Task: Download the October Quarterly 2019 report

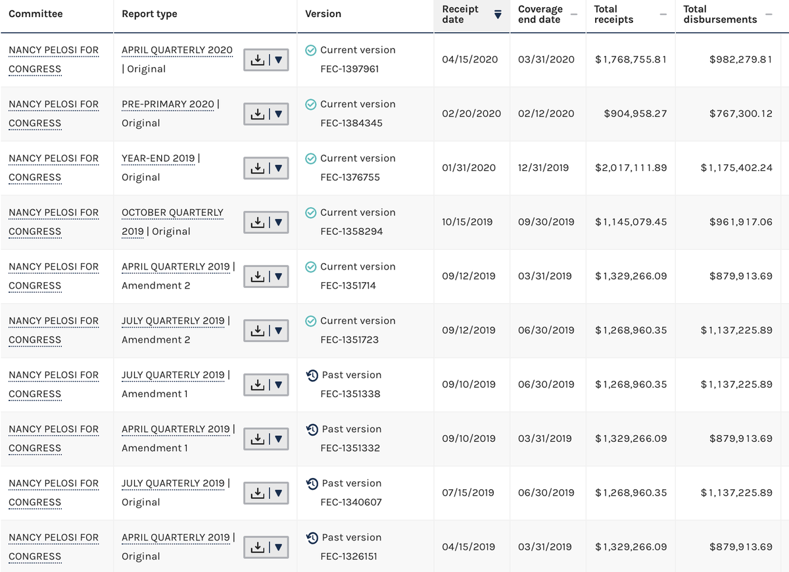Action: point(266,222)
